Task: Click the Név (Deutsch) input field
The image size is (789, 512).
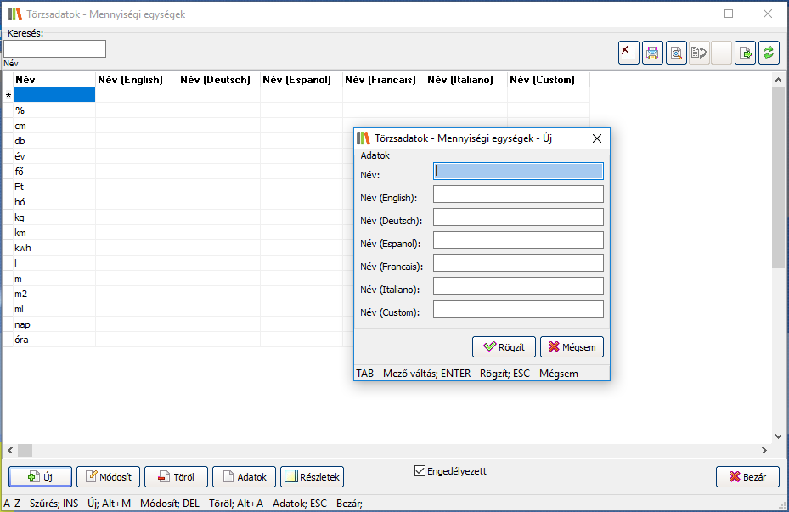Action: [518, 217]
